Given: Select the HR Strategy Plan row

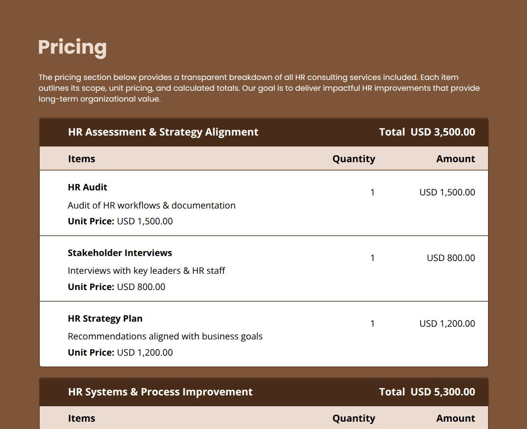Looking at the screenshot, I should pos(105,319).
